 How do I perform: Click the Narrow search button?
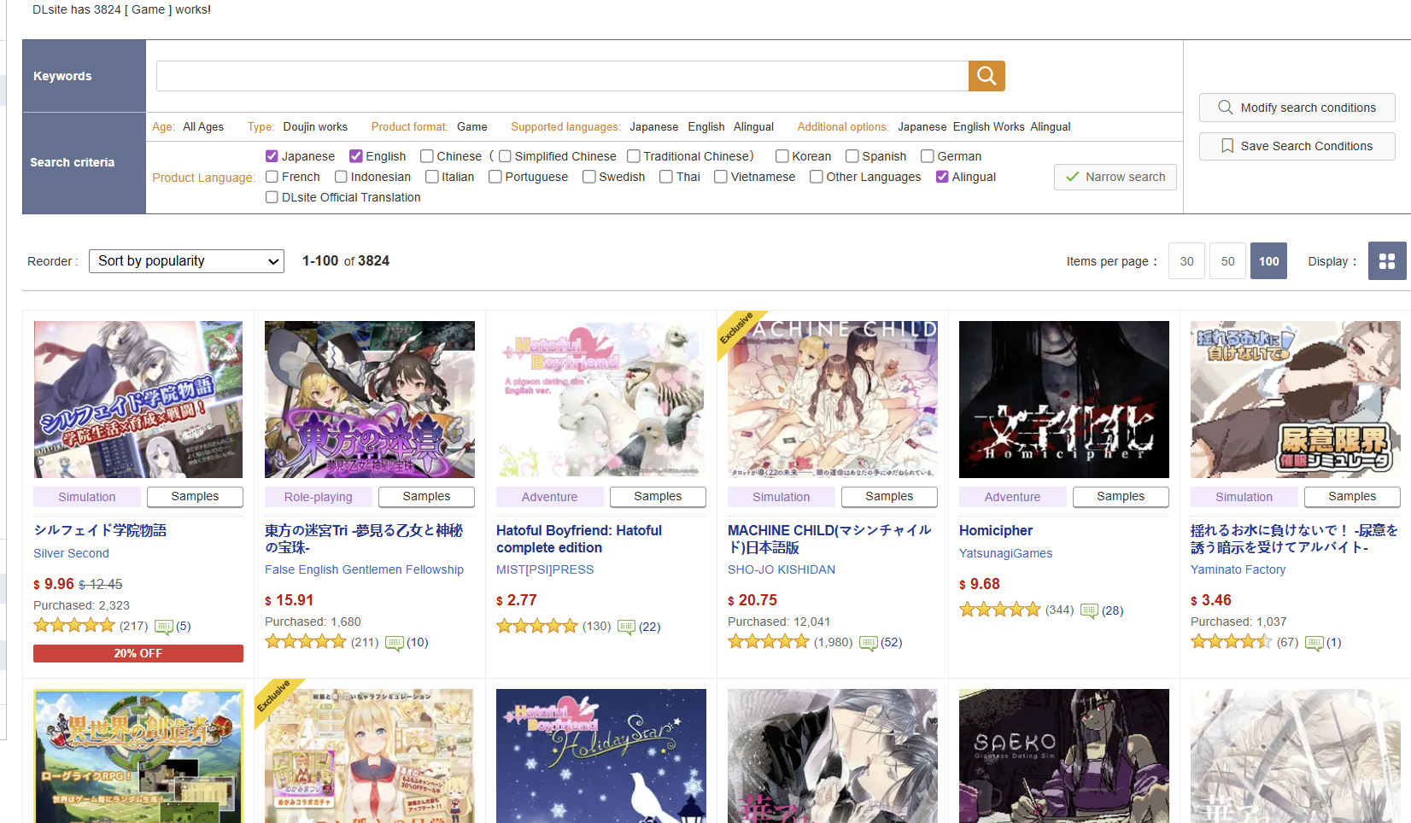tap(1115, 177)
